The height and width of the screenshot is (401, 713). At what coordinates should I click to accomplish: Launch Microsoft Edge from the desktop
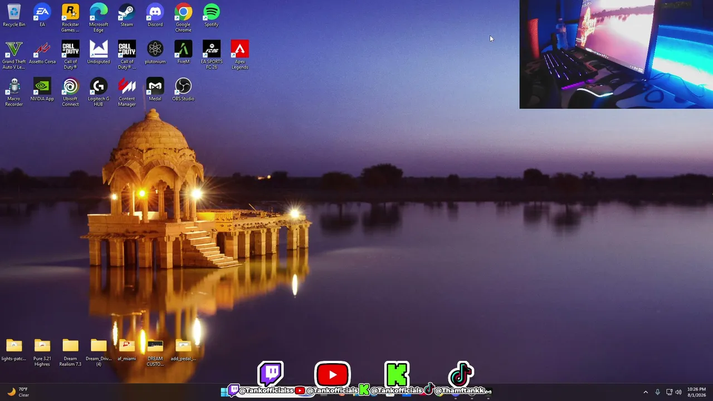pyautogui.click(x=99, y=18)
